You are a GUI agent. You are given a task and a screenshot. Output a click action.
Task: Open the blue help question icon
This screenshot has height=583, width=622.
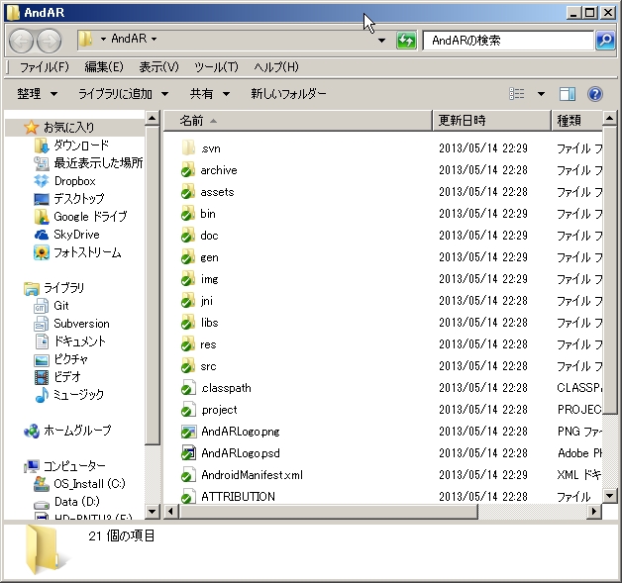point(595,94)
